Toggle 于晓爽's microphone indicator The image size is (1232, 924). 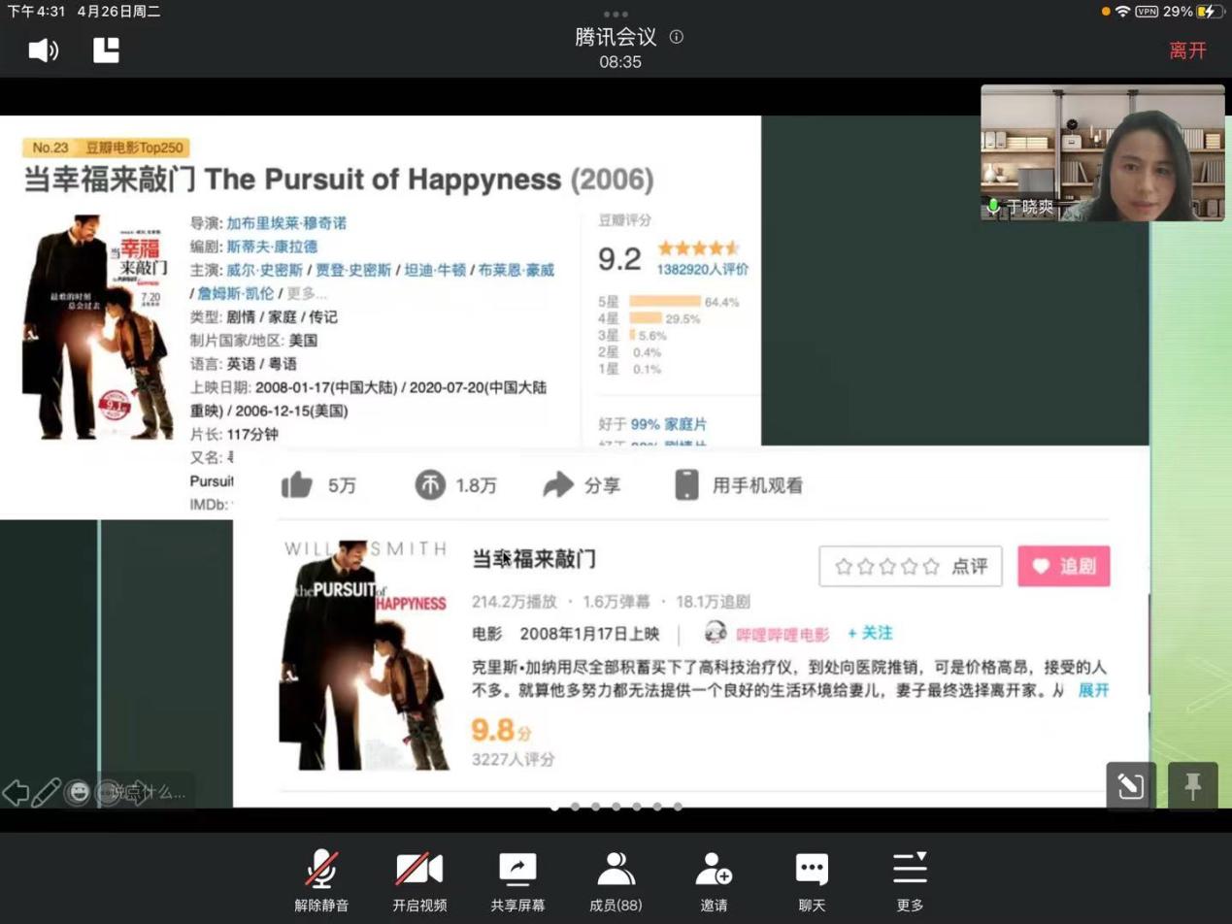coord(992,206)
